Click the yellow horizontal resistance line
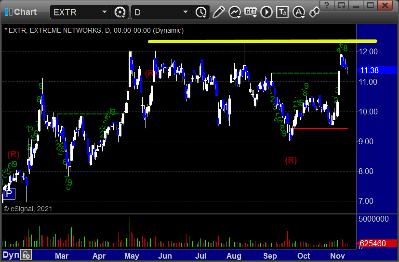The width and height of the screenshot is (399, 262). pyautogui.click(x=262, y=41)
